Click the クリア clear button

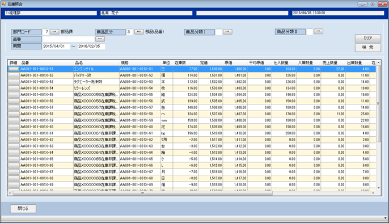click(x=367, y=38)
